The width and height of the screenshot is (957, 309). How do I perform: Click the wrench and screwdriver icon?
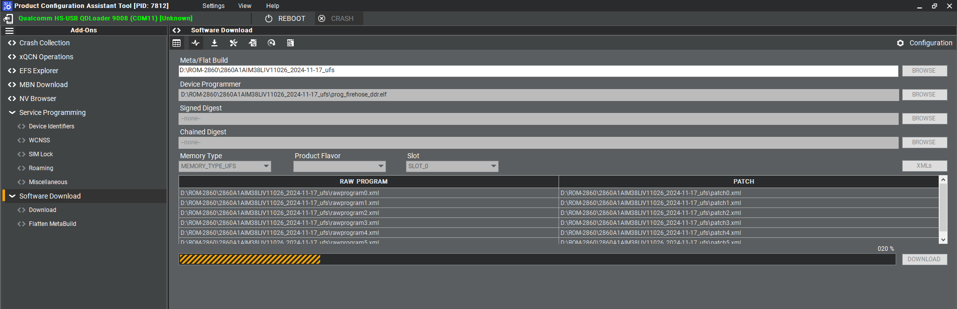[233, 43]
